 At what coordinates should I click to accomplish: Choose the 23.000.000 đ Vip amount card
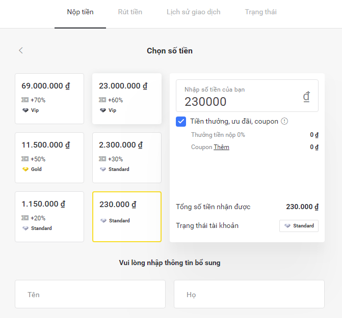126,98
